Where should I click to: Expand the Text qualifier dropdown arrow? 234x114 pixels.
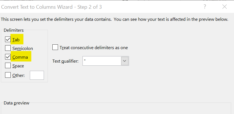coord(124,61)
